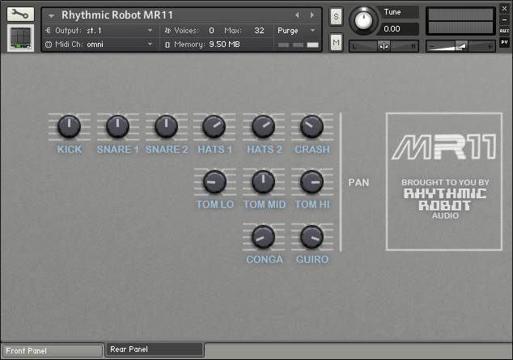
Task: Click the CRASH label text
Action: coord(312,150)
